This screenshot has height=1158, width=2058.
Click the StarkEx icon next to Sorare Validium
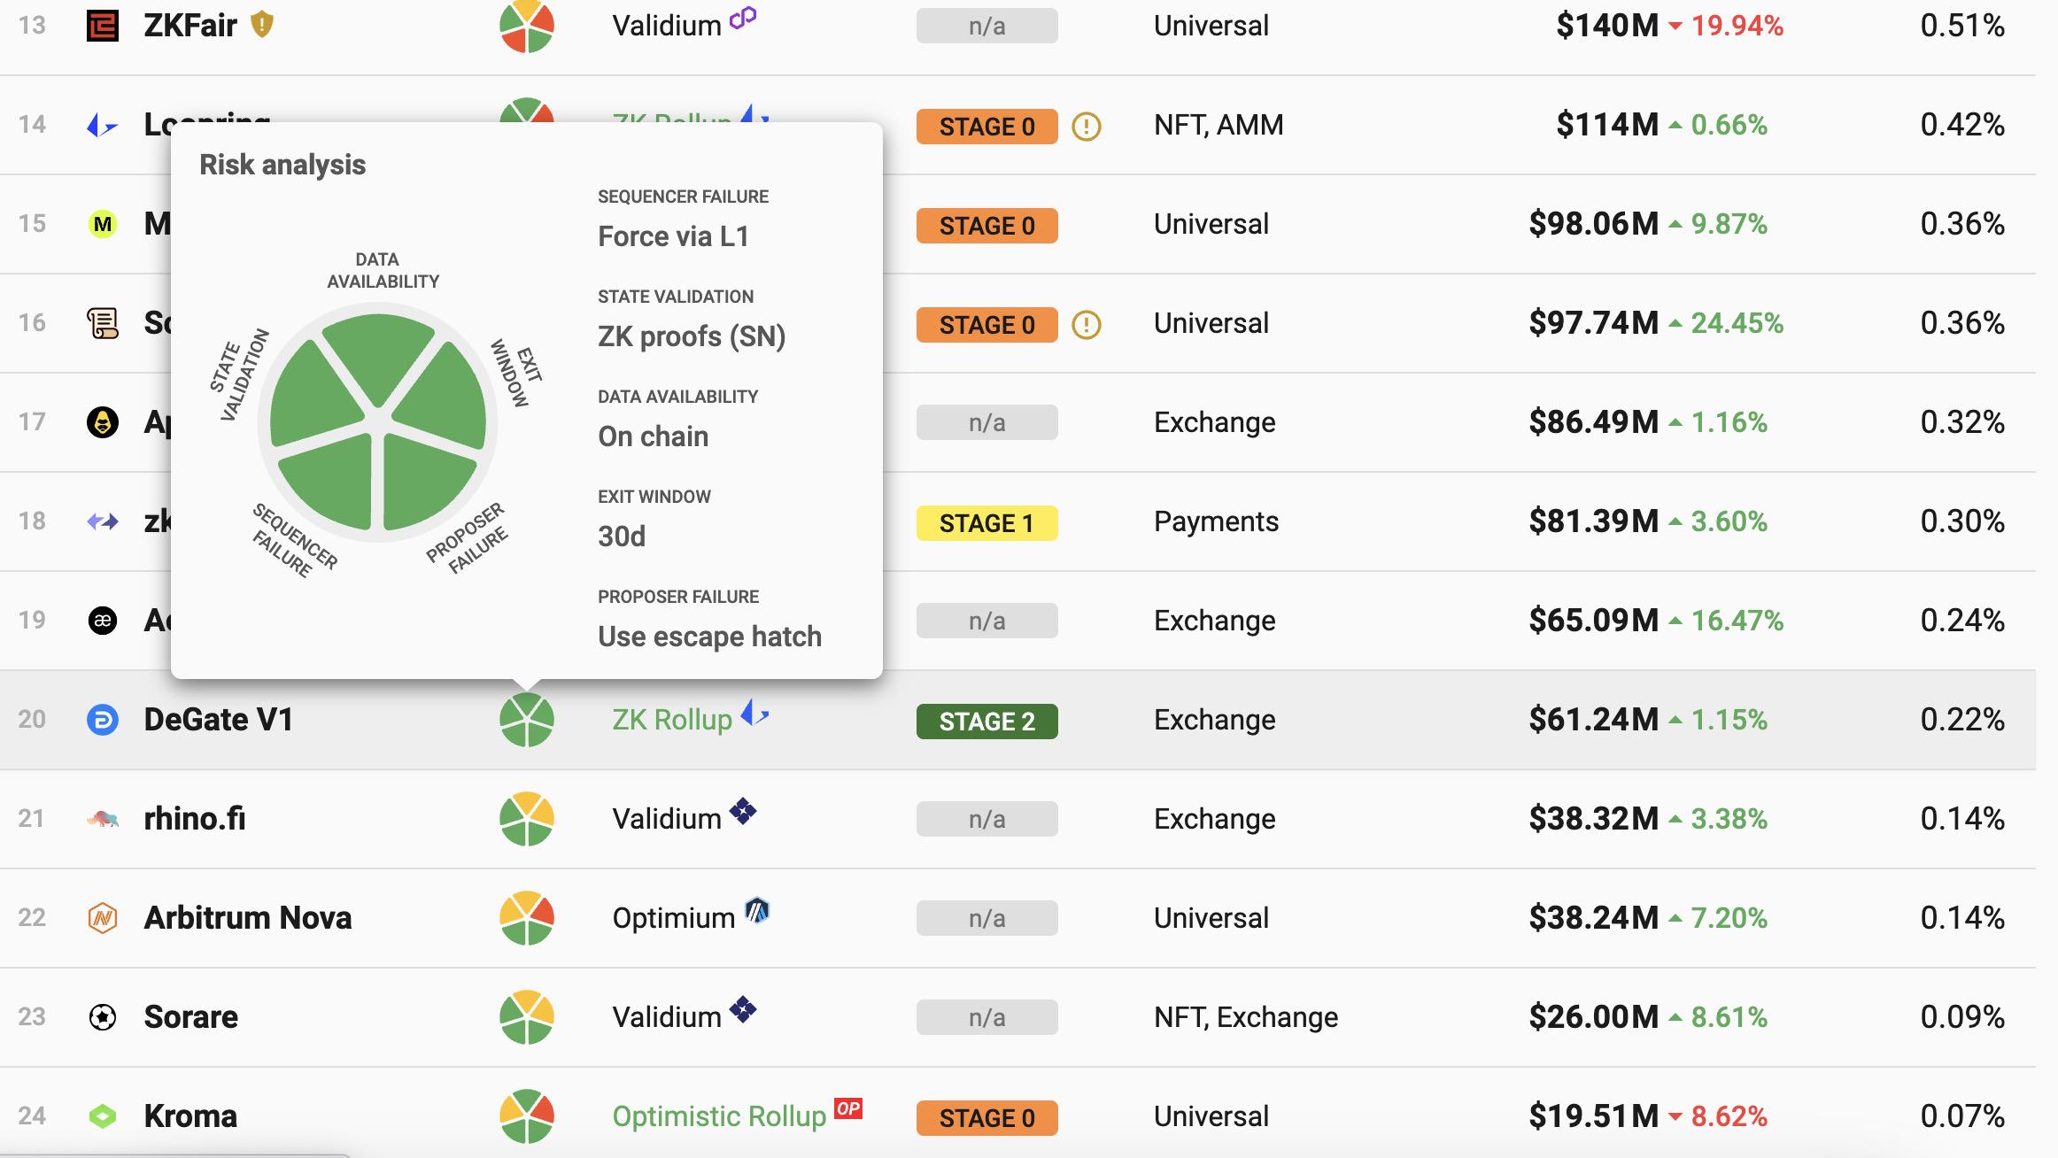point(743,1009)
